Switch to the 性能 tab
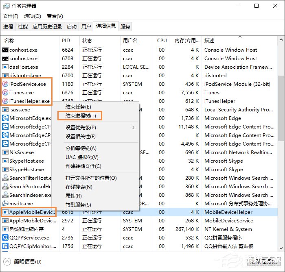This screenshot has width=285, height=272. [x=23, y=27]
